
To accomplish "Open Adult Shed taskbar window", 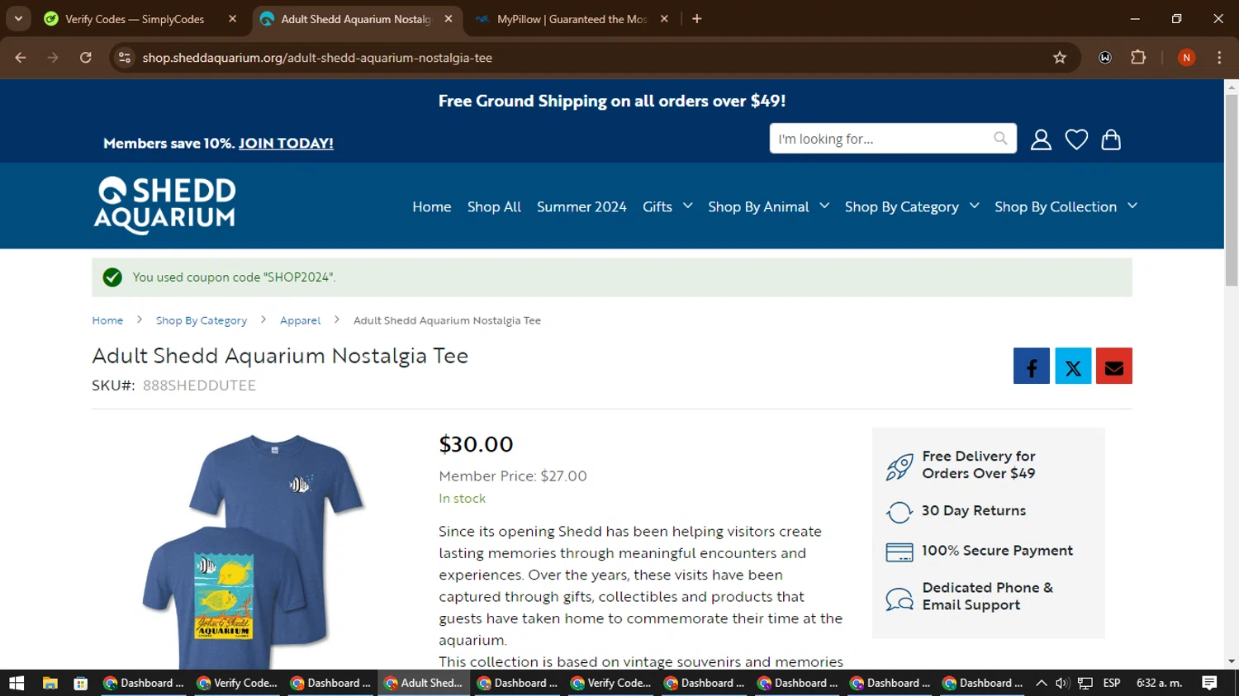I will (x=424, y=683).
